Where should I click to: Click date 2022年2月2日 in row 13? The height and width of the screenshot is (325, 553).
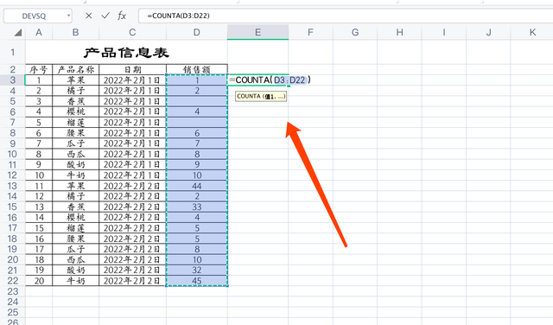click(132, 186)
